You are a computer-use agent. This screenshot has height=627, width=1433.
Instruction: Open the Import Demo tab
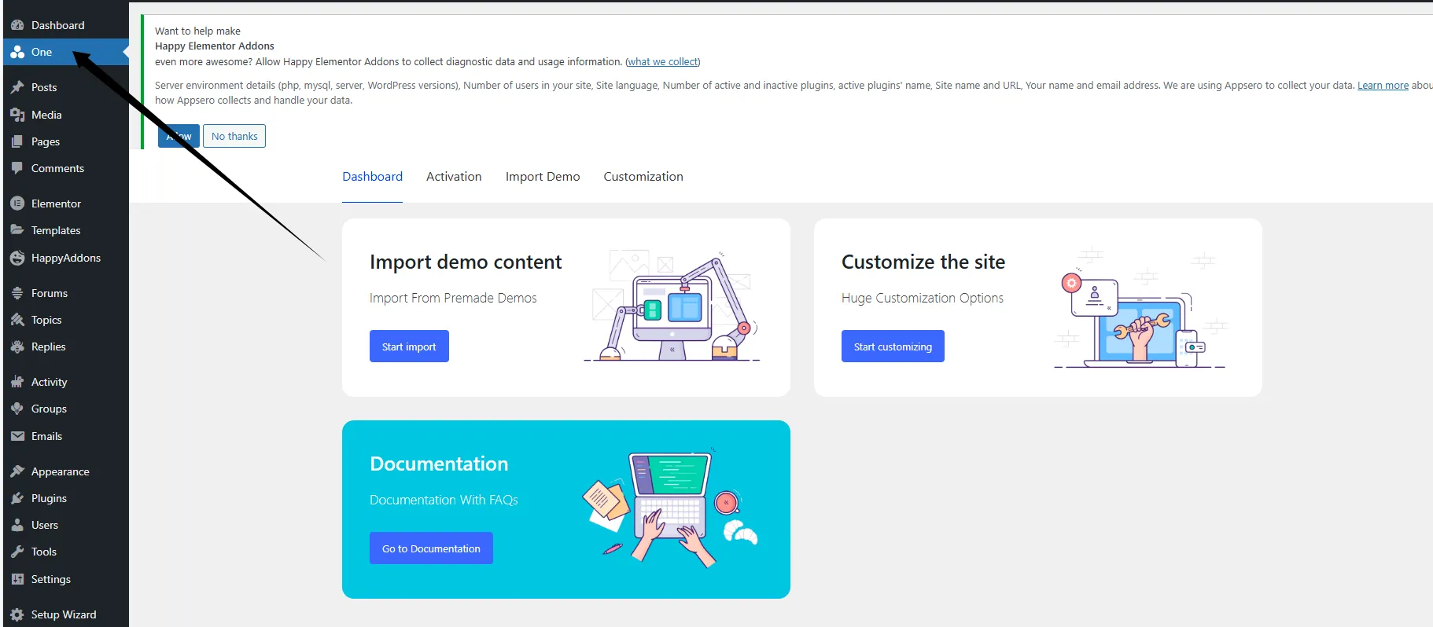point(543,177)
